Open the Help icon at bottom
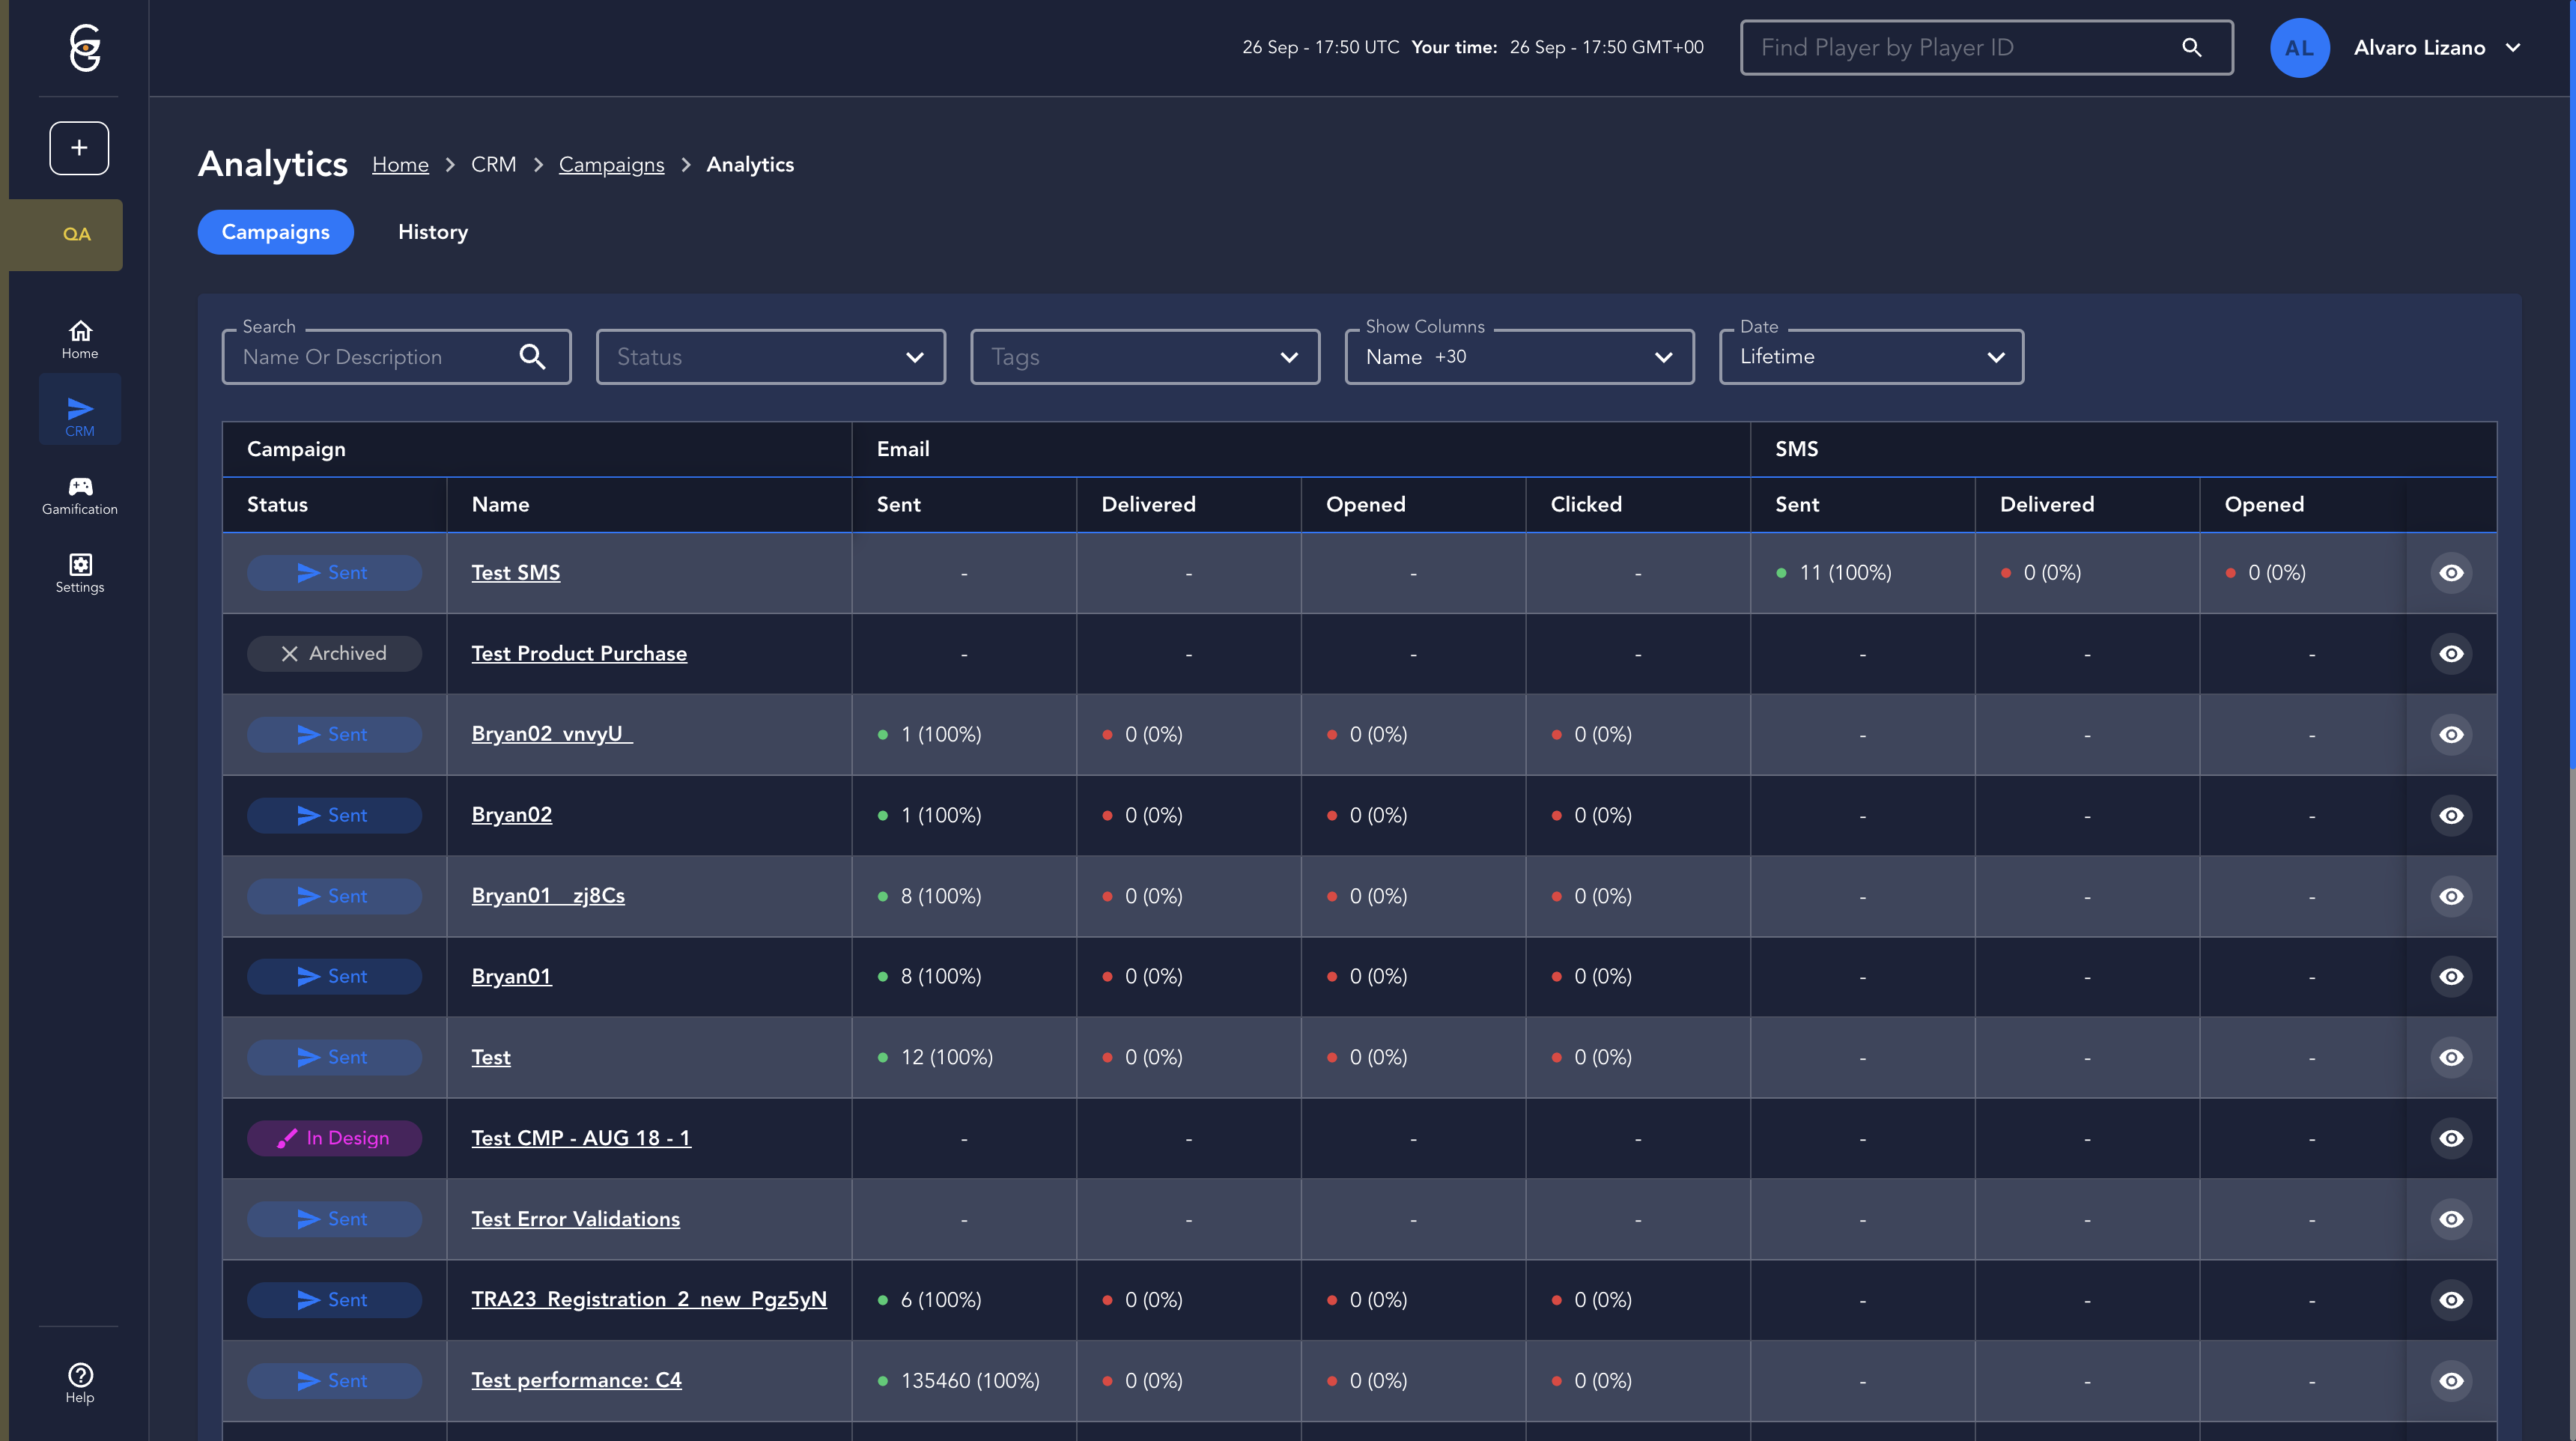The image size is (2576, 1441). pos(80,1383)
